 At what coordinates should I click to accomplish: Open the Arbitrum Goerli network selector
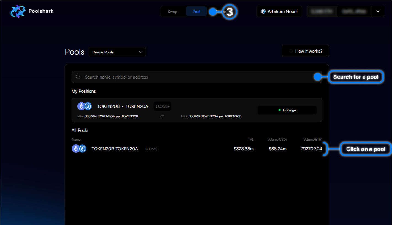click(x=279, y=12)
